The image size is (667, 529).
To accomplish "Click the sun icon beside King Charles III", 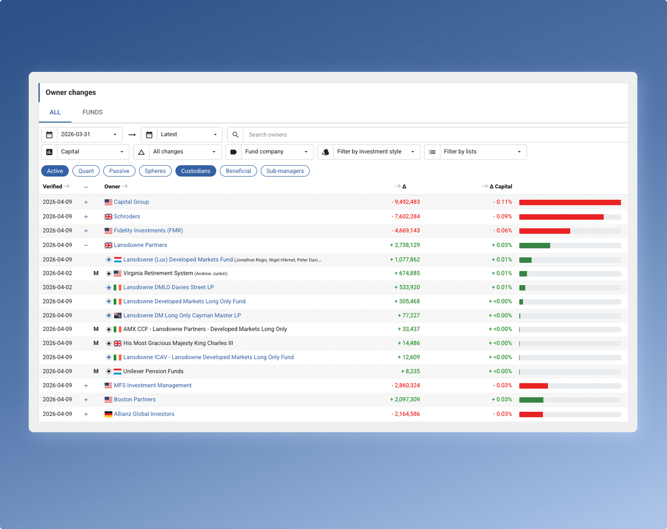I will pos(109,343).
